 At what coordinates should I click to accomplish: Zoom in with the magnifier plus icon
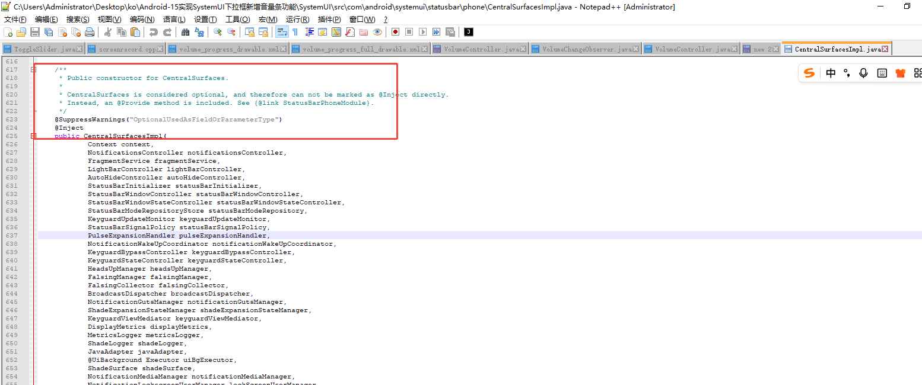(x=218, y=32)
